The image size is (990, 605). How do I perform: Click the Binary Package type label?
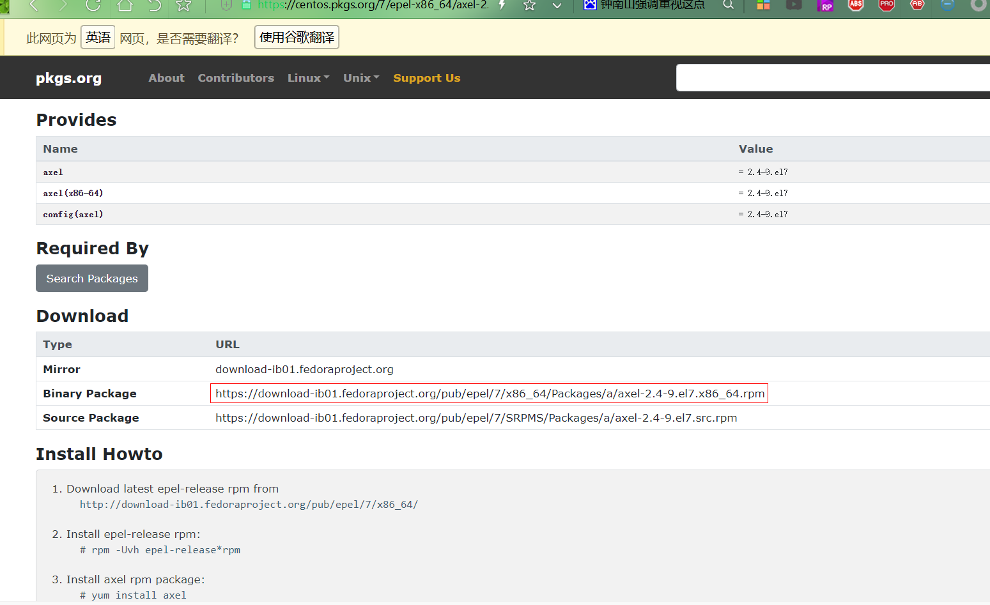pyautogui.click(x=89, y=394)
